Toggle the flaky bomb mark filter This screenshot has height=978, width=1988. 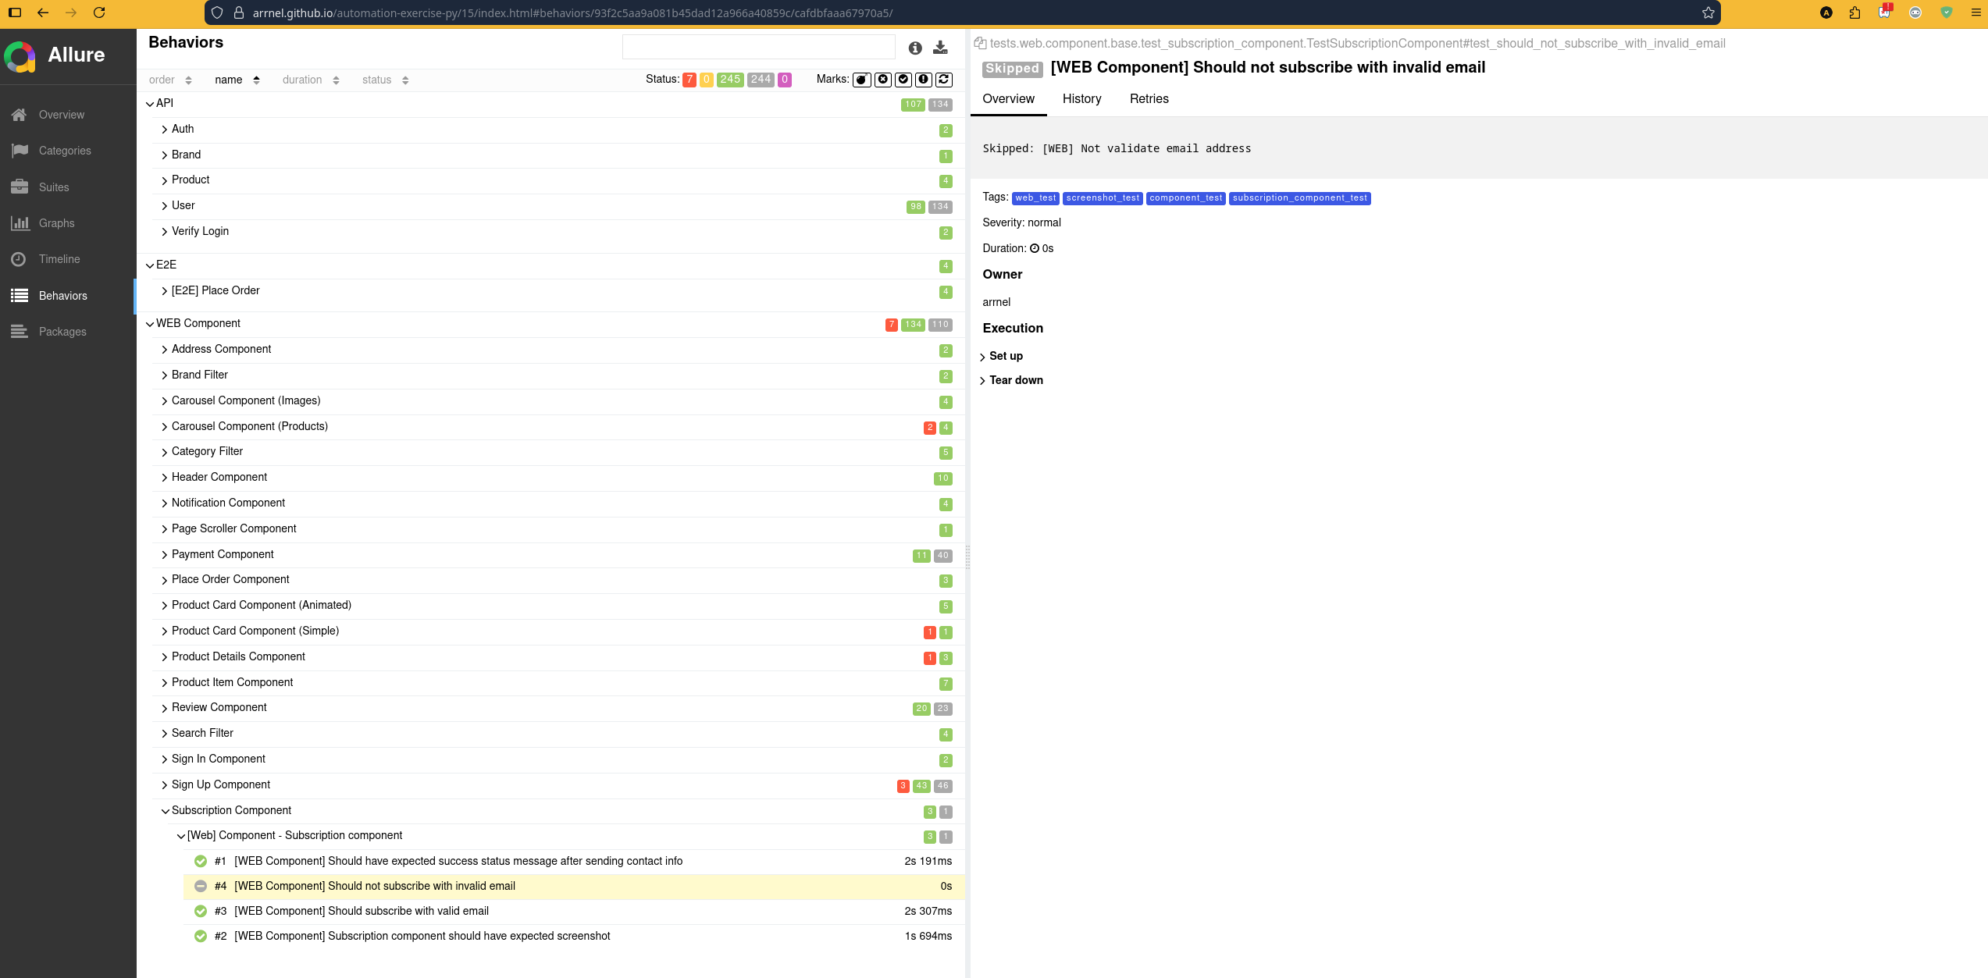click(x=862, y=80)
